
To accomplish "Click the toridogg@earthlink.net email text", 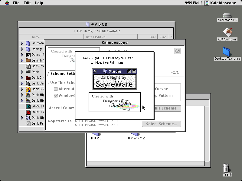I will (x=108, y=62).
